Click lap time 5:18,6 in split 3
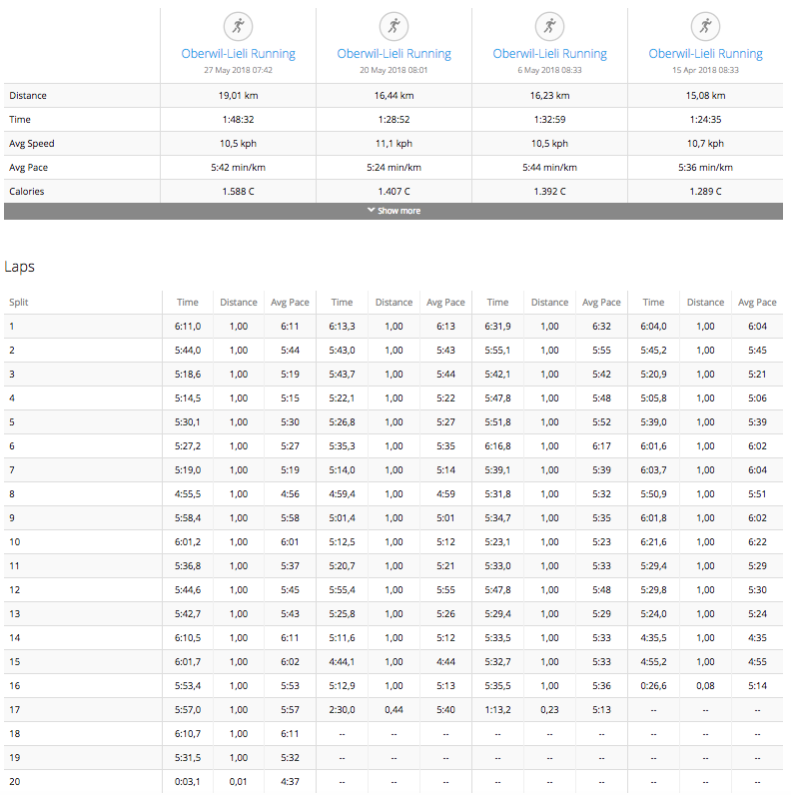Screen dimensions: 791x795 (x=188, y=375)
